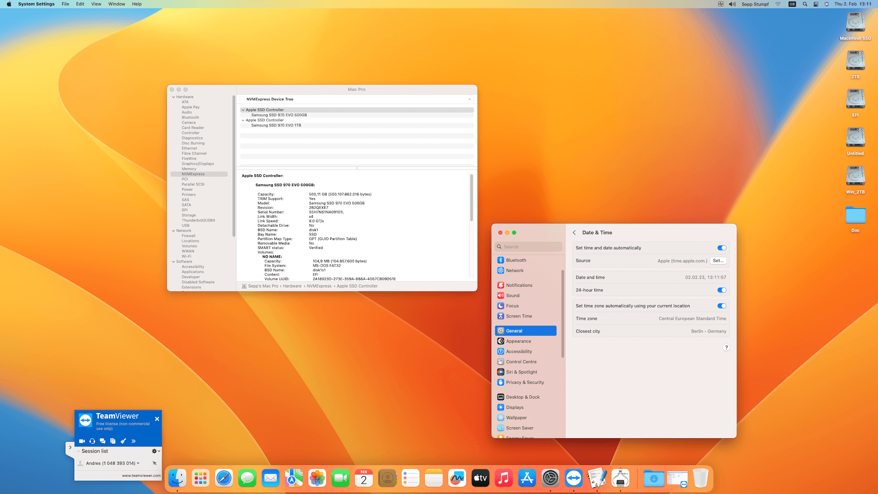
Task: Open TeamViewer session gear dropdown
Action: (x=155, y=451)
